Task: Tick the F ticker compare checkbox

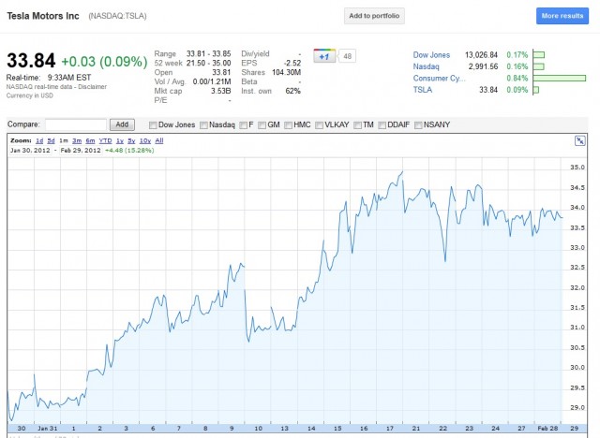Action: pos(244,124)
